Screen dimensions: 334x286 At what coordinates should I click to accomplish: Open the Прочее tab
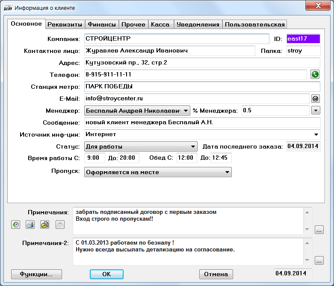tap(133, 24)
